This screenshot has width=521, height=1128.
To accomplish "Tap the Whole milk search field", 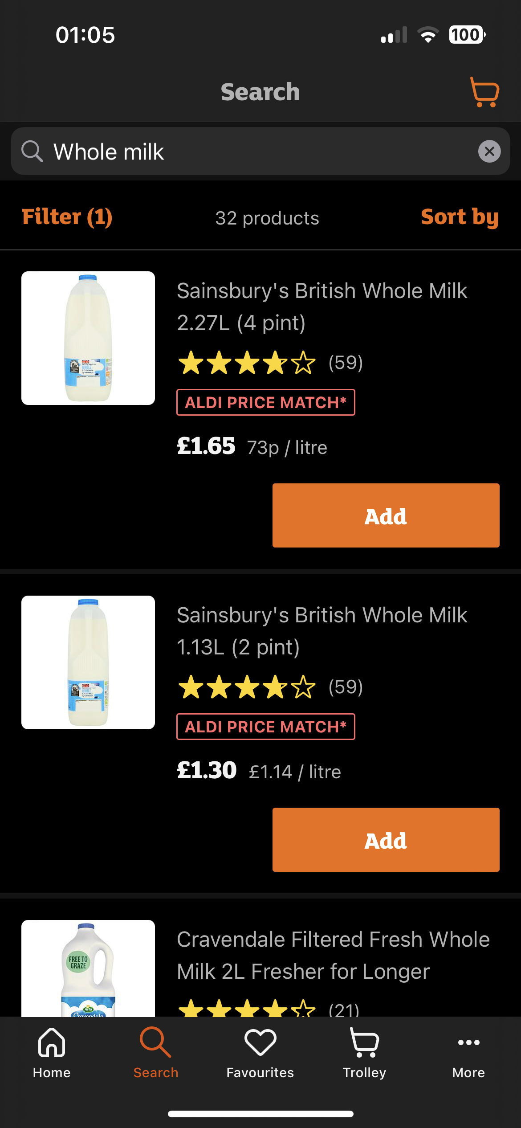I will tap(258, 151).
